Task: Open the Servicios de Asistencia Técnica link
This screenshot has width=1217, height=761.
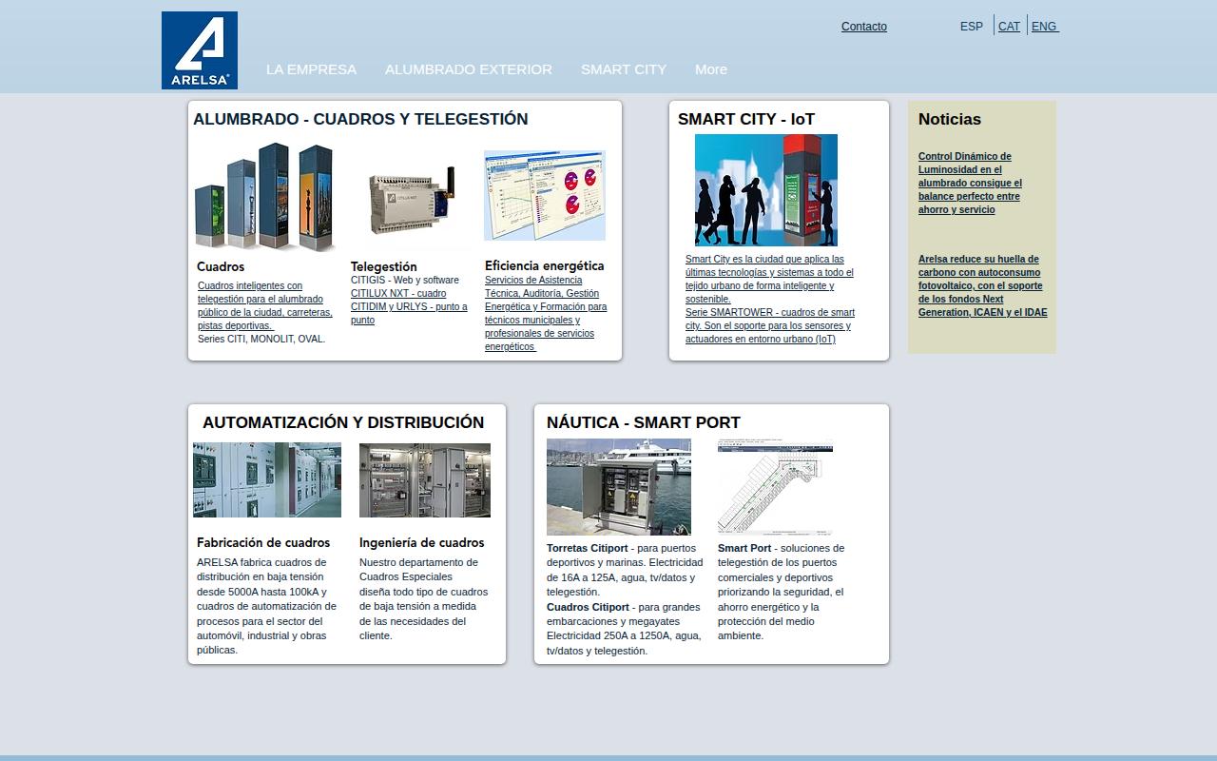Action: tap(546, 314)
